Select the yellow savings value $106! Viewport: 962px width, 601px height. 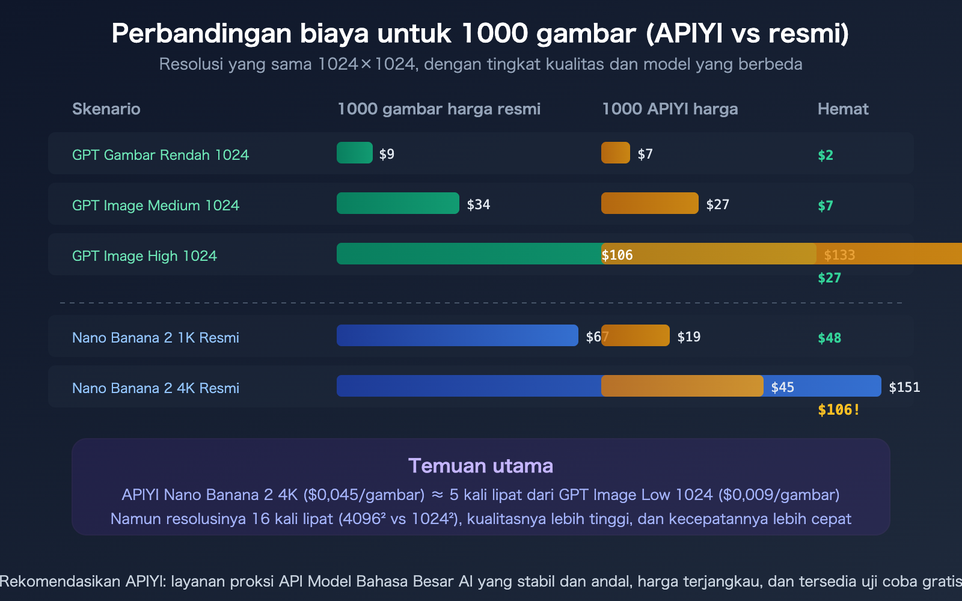(x=838, y=410)
